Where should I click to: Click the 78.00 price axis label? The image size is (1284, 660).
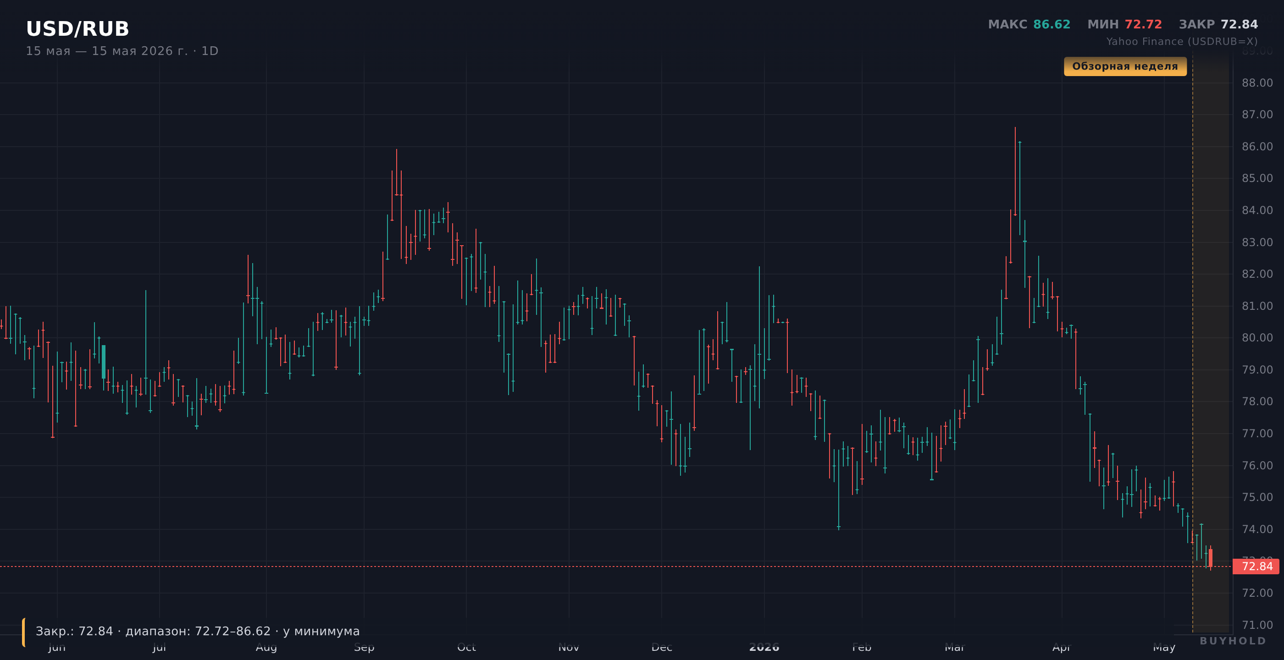pos(1257,401)
